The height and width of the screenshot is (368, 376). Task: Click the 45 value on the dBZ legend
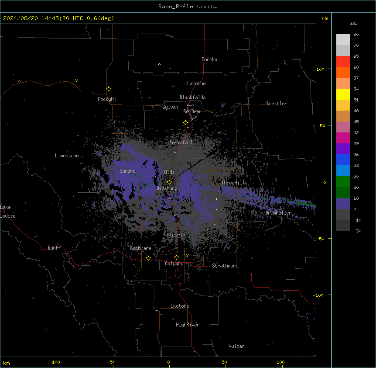coord(356,122)
